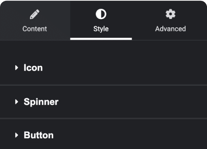Open the Advanced tab label

[x=171, y=29]
